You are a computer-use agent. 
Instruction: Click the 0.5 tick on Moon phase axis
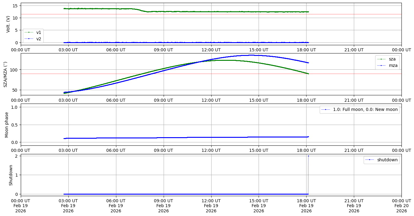pyautogui.click(x=14, y=125)
